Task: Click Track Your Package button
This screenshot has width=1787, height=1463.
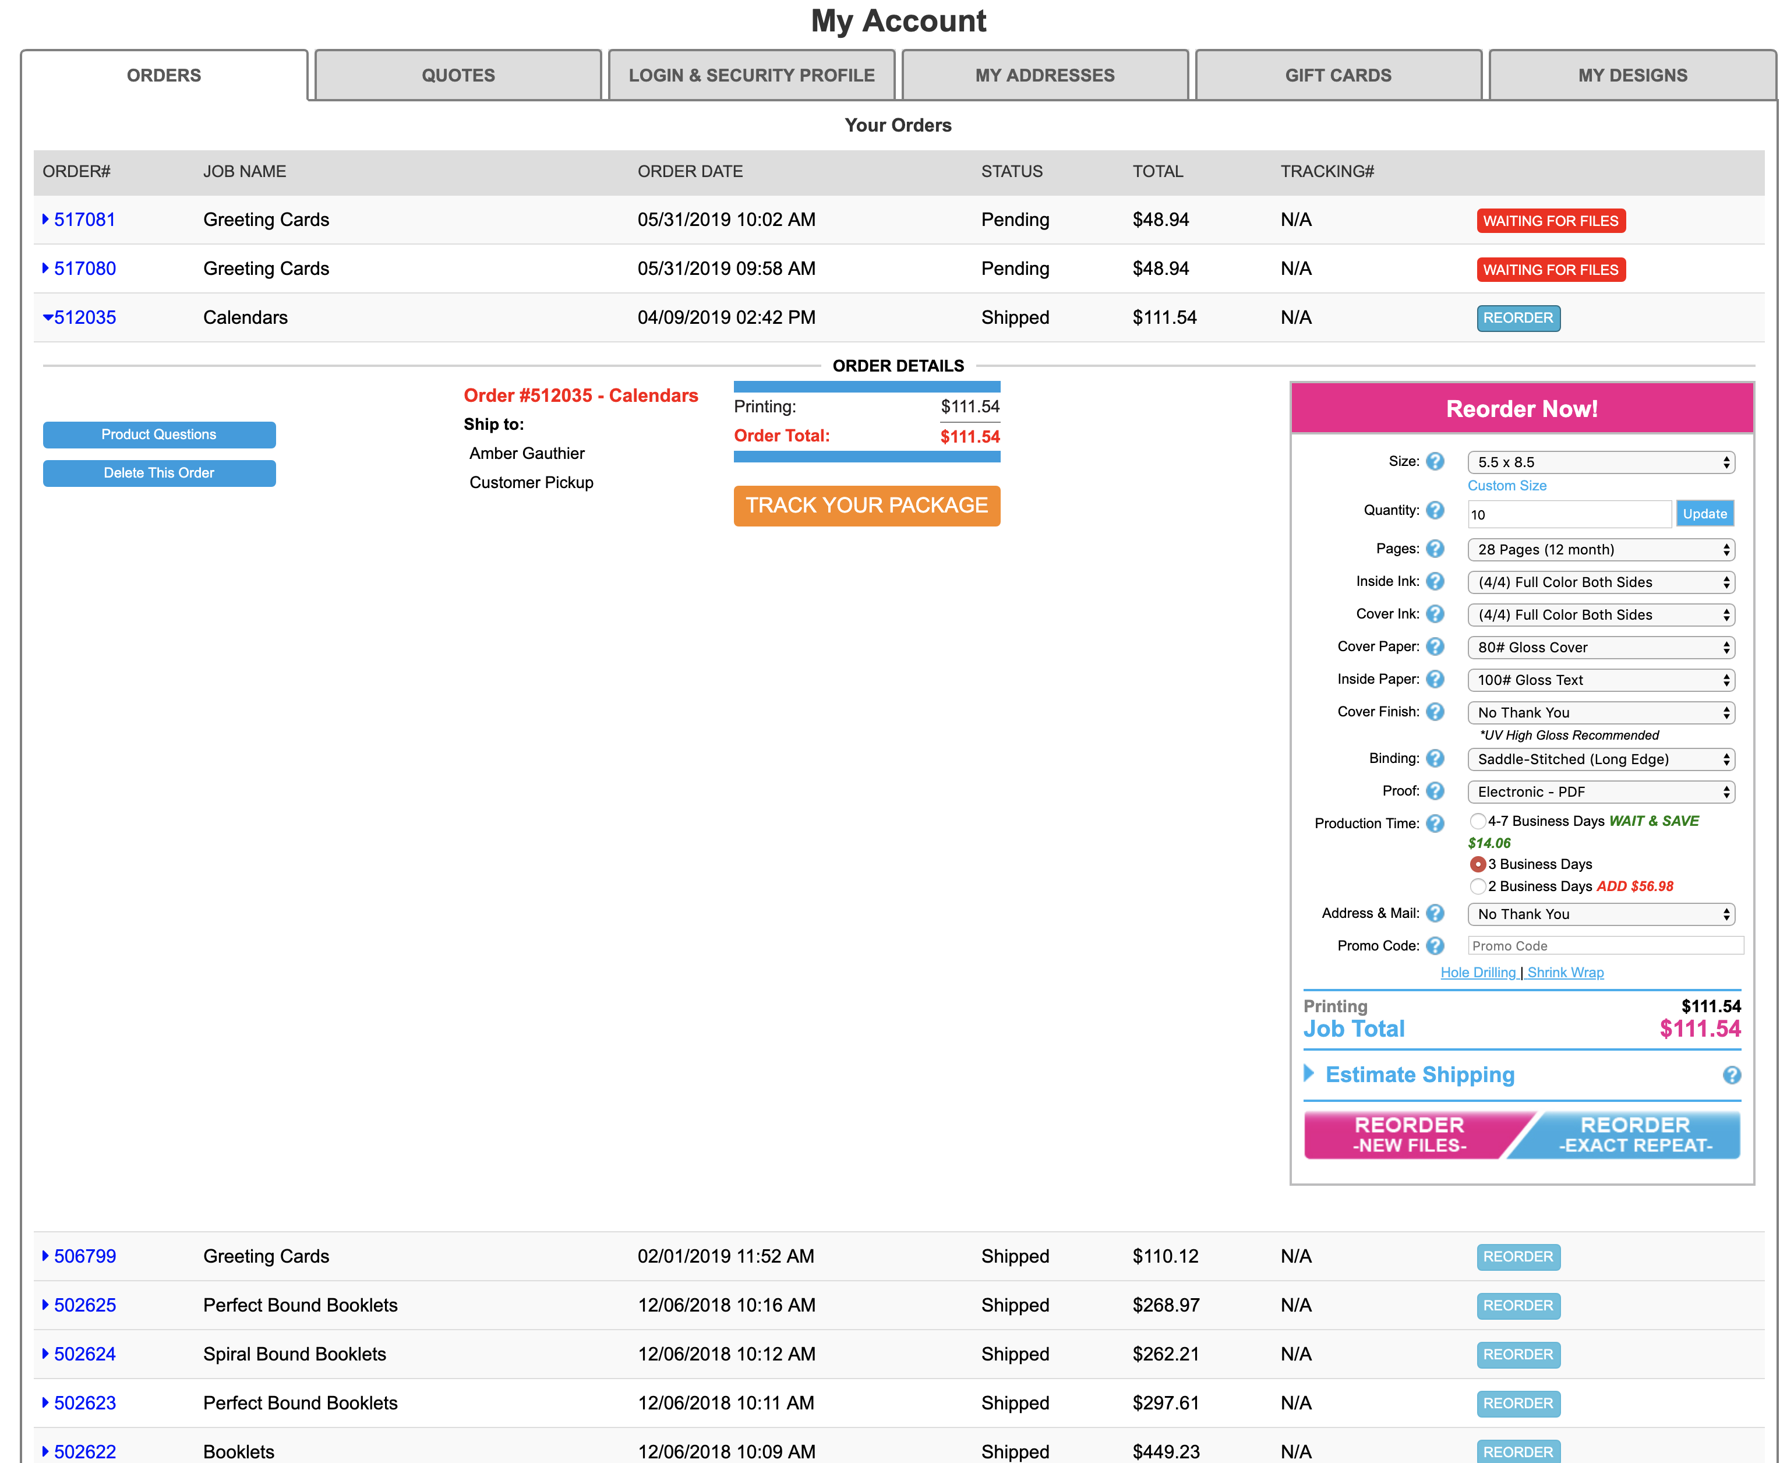Action: click(x=867, y=506)
